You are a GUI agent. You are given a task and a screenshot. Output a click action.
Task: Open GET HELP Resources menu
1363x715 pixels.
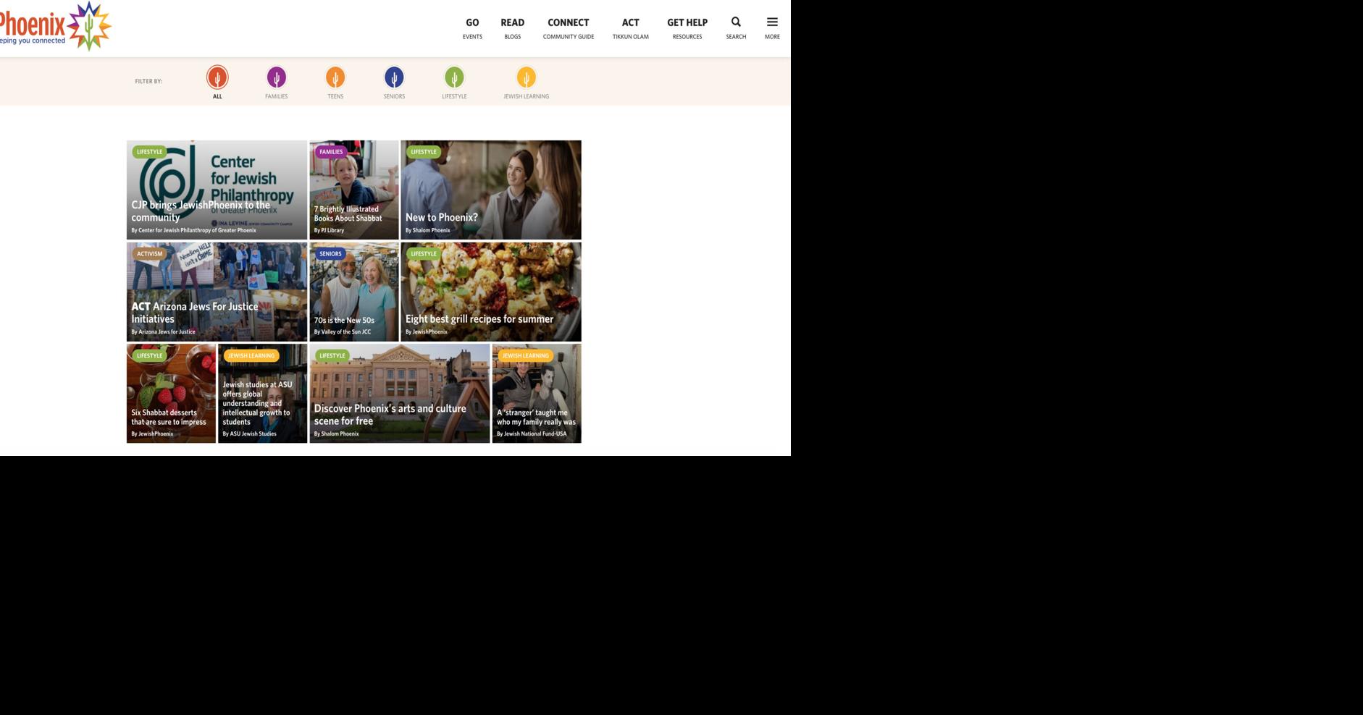(687, 28)
